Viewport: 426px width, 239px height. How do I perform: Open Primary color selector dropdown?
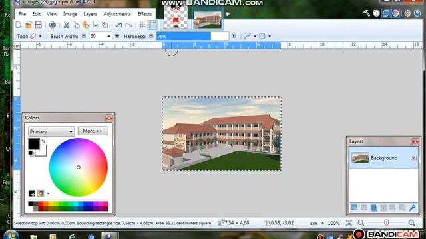pyautogui.click(x=51, y=131)
